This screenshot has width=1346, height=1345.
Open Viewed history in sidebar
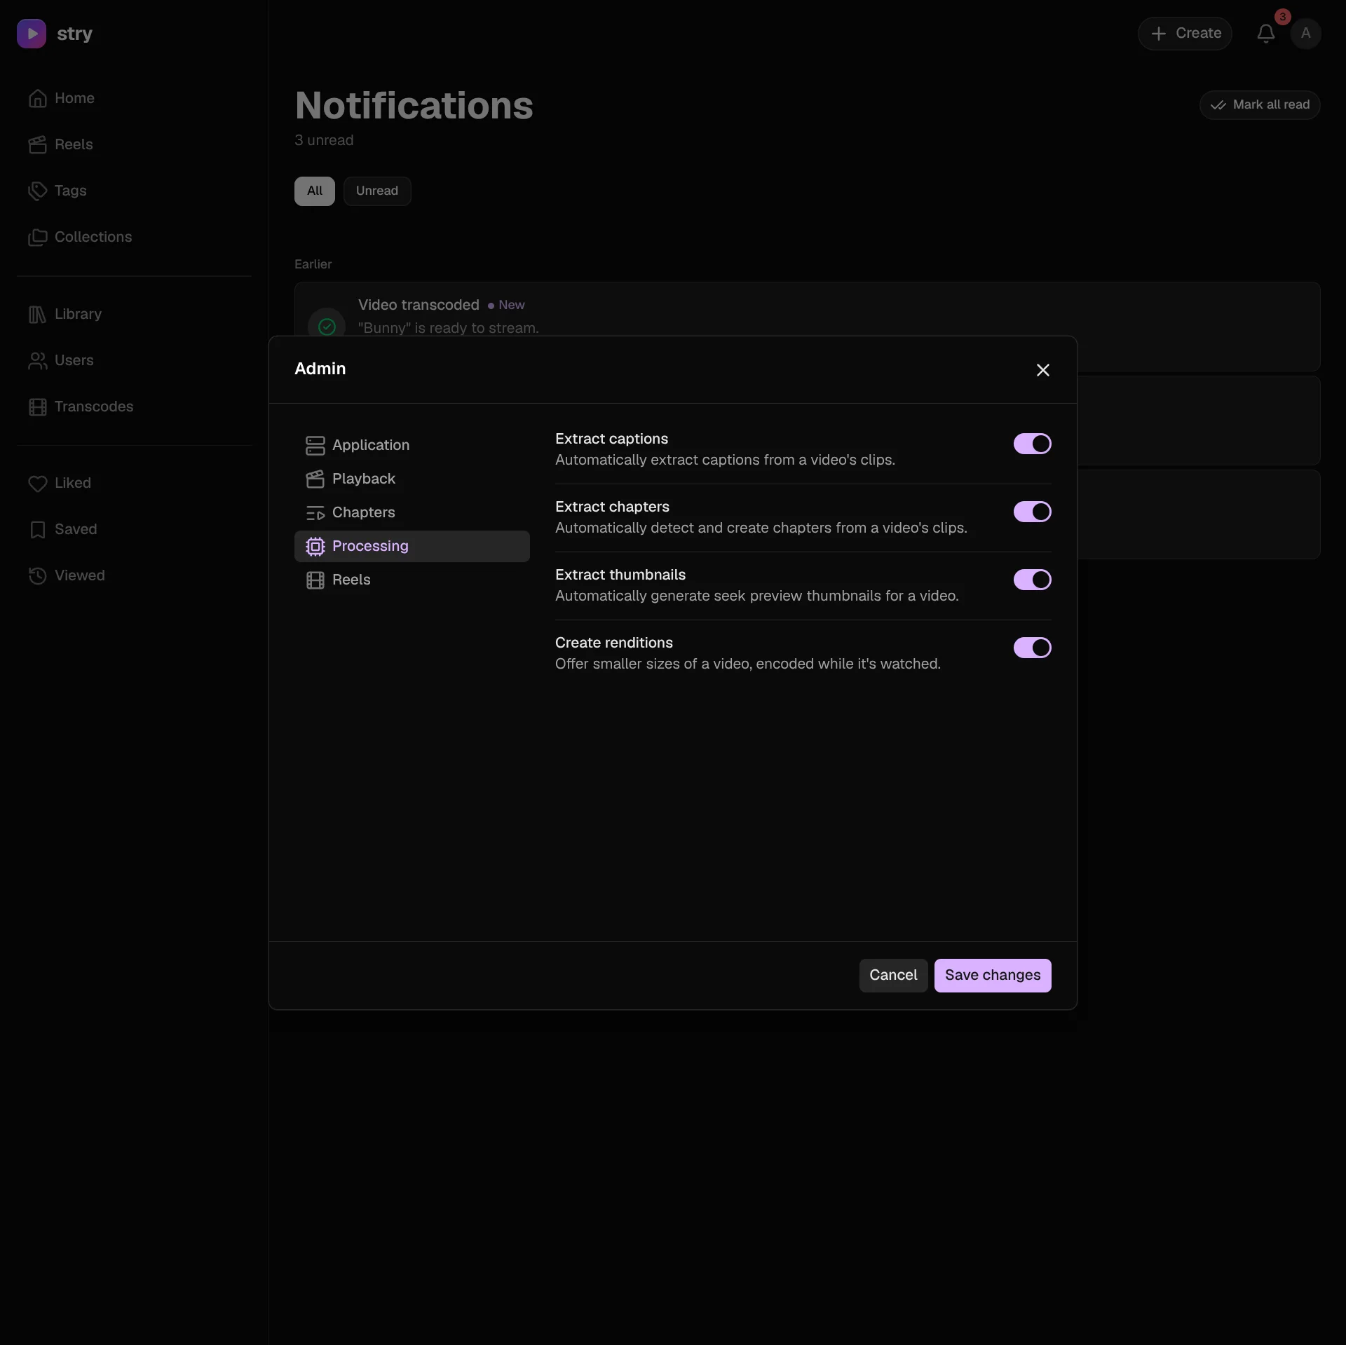coord(134,575)
